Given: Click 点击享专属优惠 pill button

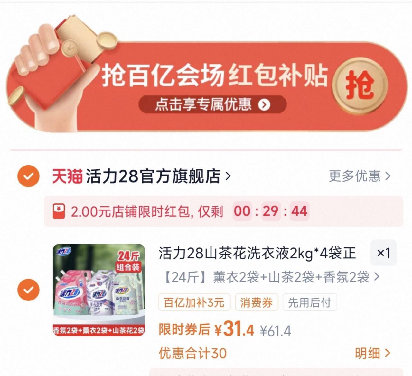Looking at the screenshot, I should tap(212, 104).
